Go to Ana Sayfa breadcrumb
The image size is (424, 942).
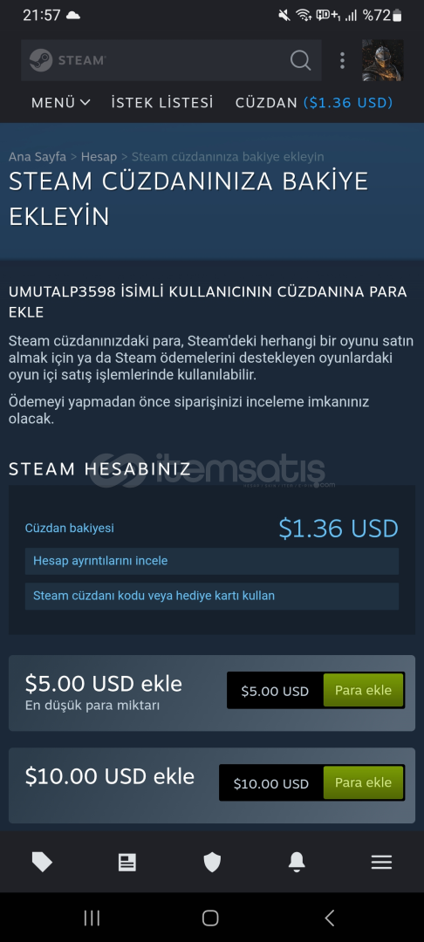point(38,157)
